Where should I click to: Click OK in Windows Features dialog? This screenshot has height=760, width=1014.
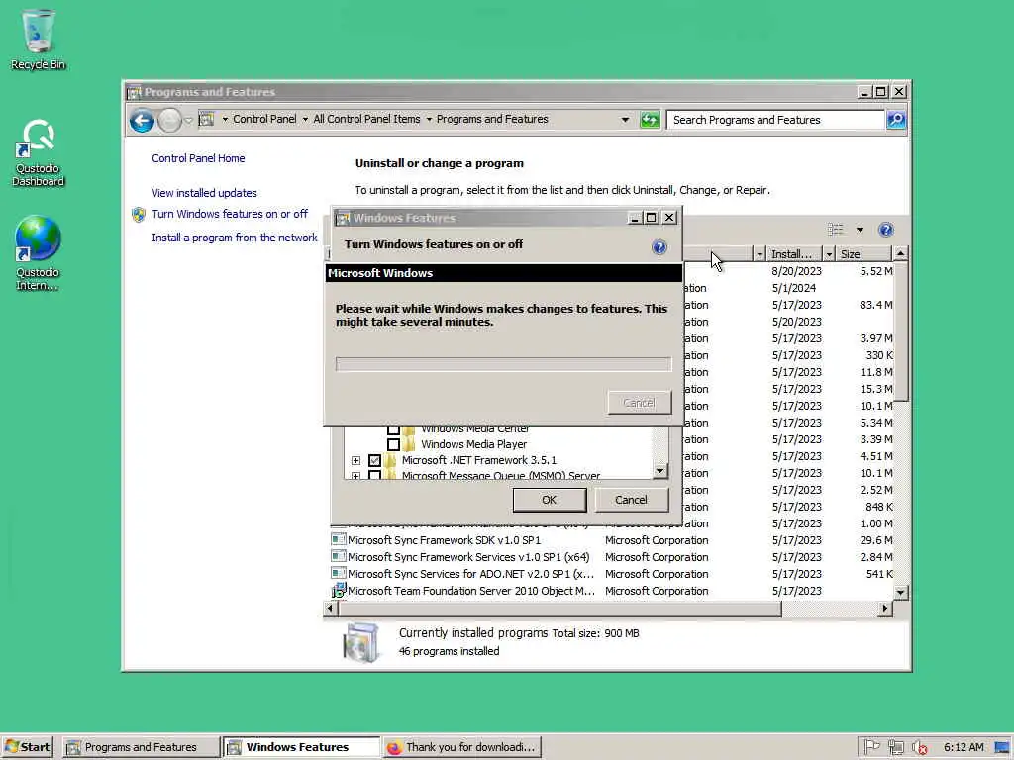coord(549,500)
